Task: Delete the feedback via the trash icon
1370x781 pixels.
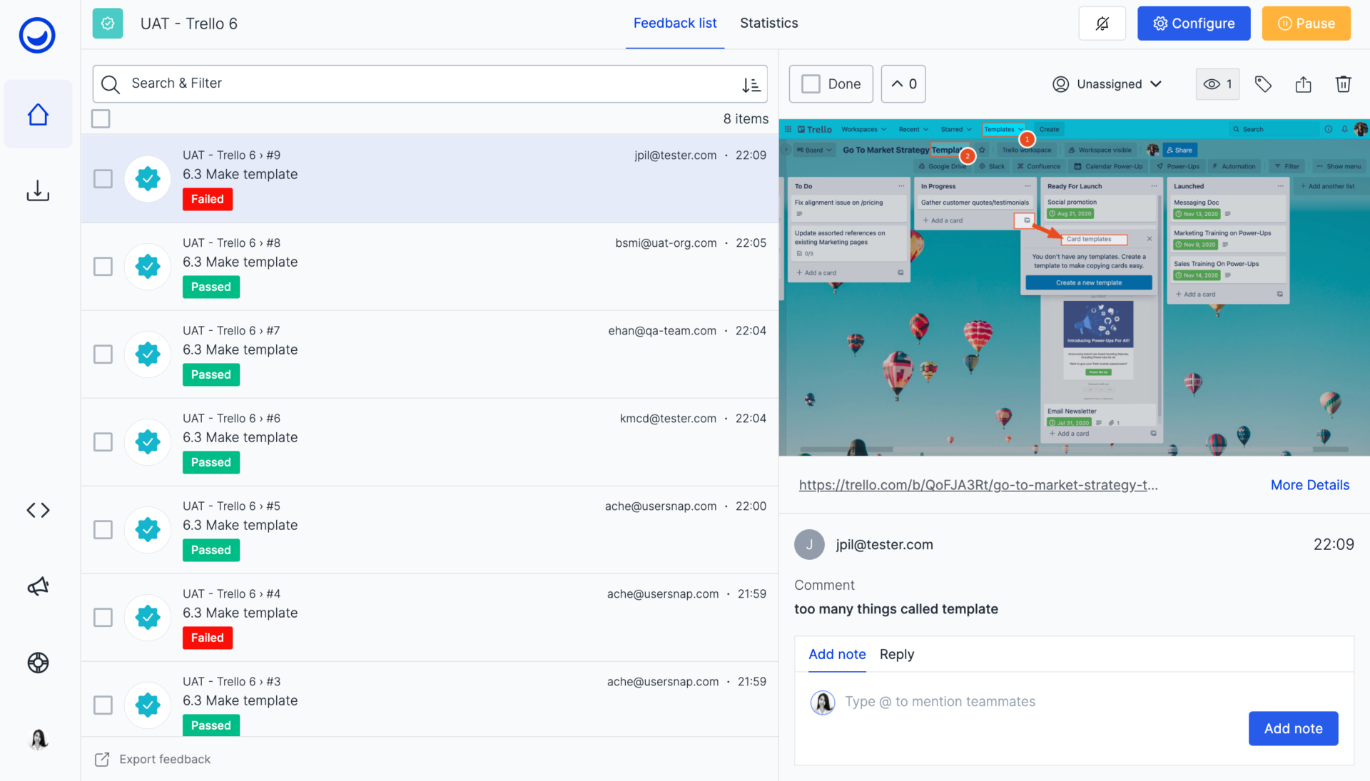Action: coord(1344,83)
